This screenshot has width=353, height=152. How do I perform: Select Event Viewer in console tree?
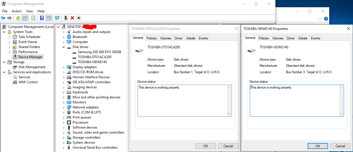pyautogui.click(x=28, y=42)
